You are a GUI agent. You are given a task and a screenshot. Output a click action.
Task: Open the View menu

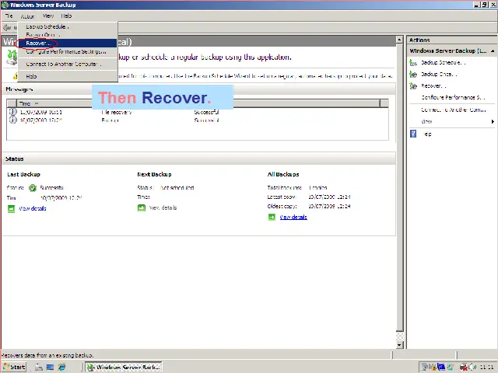[x=48, y=16]
